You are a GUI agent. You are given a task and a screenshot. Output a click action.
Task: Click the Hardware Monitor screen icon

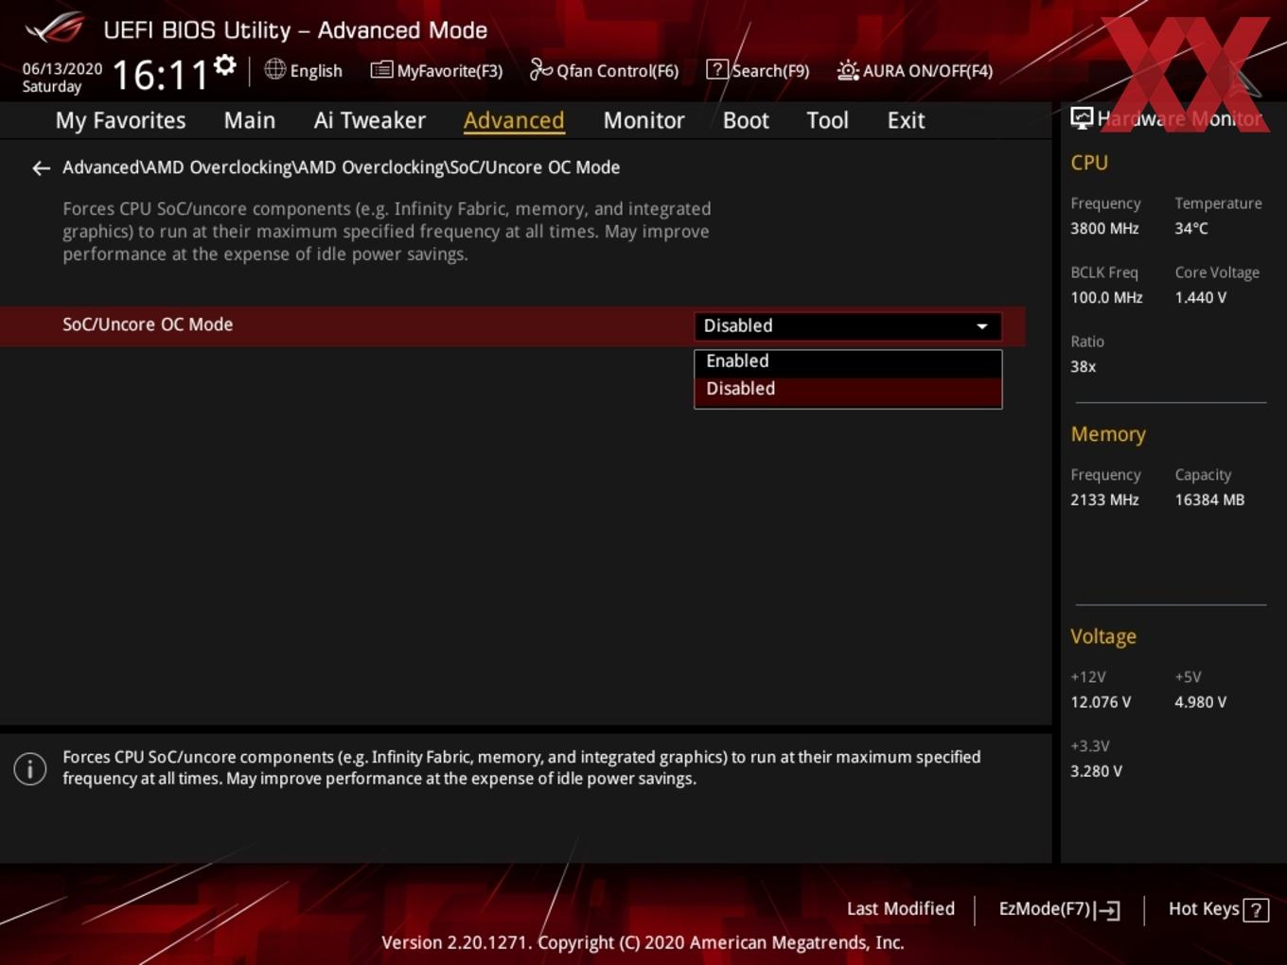click(1082, 117)
